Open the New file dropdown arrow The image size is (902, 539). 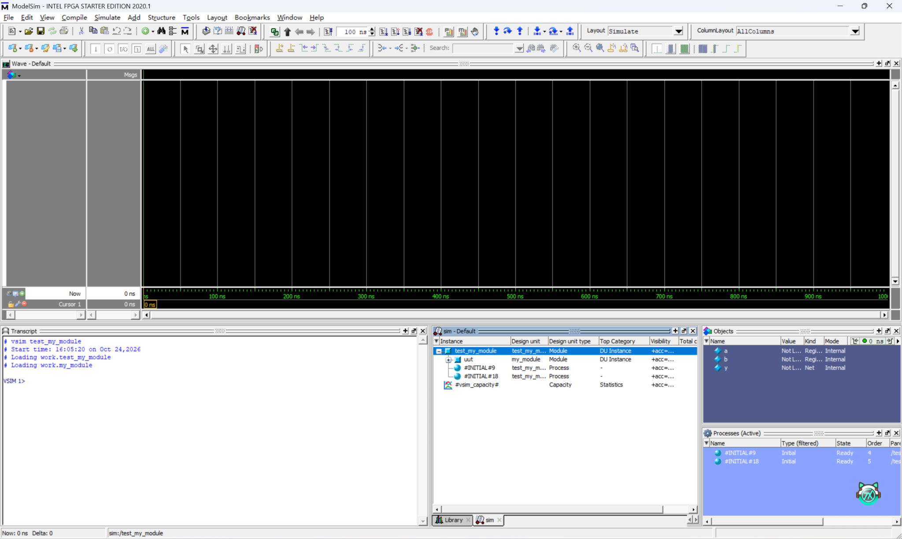pos(20,31)
